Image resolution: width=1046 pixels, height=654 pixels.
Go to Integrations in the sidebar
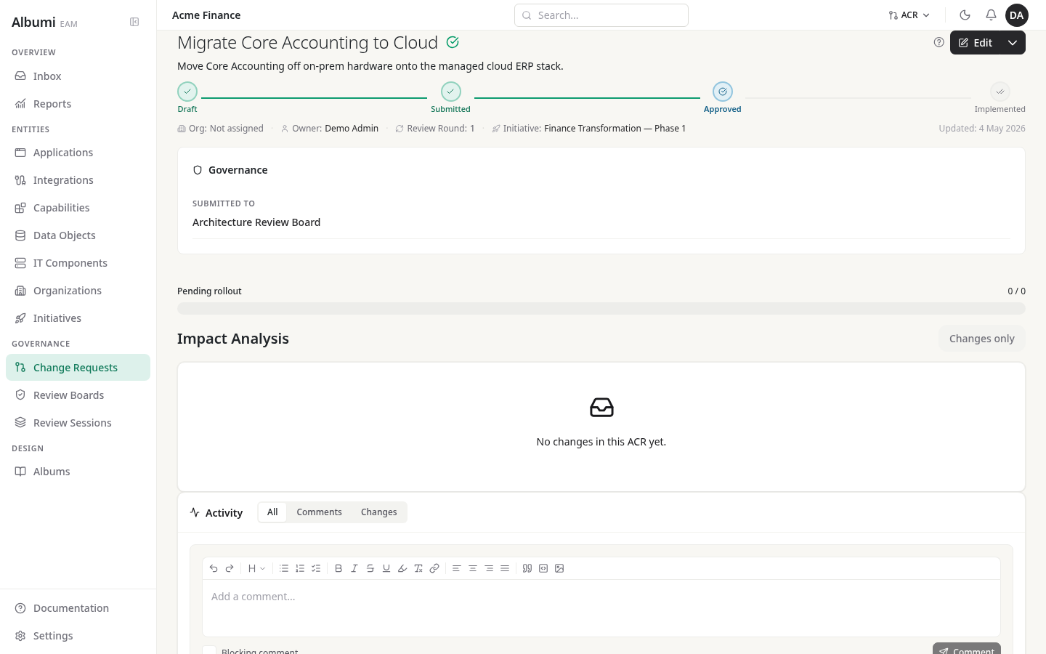point(78,180)
